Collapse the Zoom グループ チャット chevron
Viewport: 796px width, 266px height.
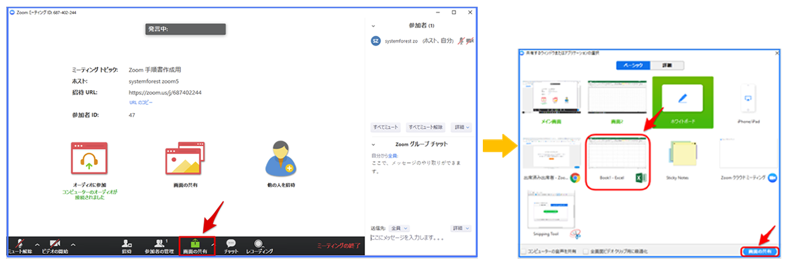tap(373, 144)
